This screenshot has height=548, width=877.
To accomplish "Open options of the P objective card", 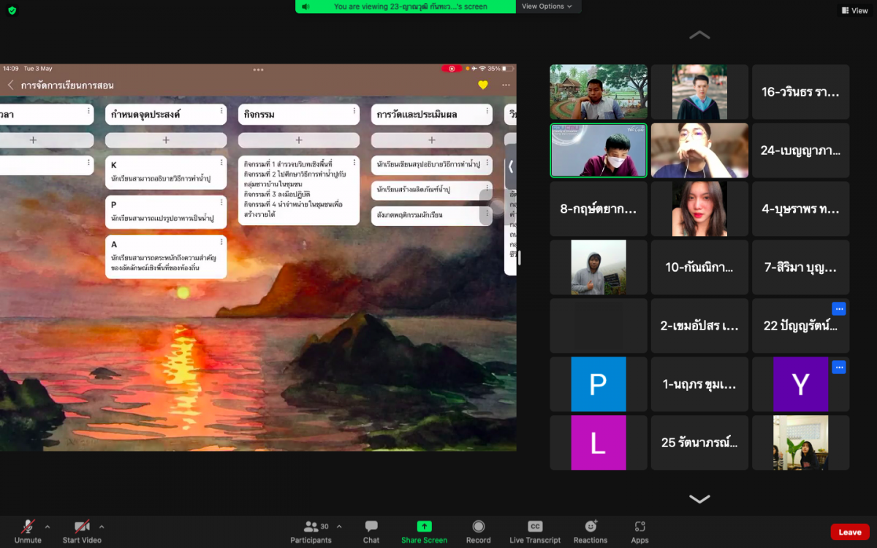I will (x=221, y=202).
